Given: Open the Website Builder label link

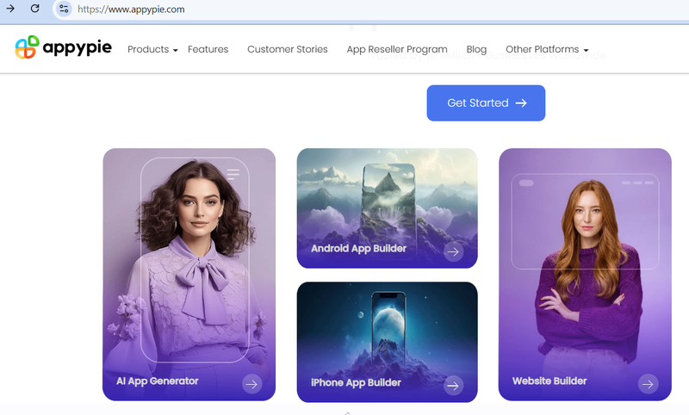Looking at the screenshot, I should tap(549, 381).
